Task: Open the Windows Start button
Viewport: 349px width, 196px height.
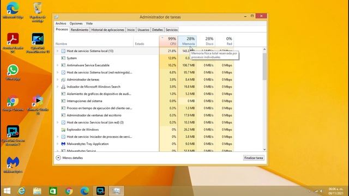Action: (x=7, y=191)
